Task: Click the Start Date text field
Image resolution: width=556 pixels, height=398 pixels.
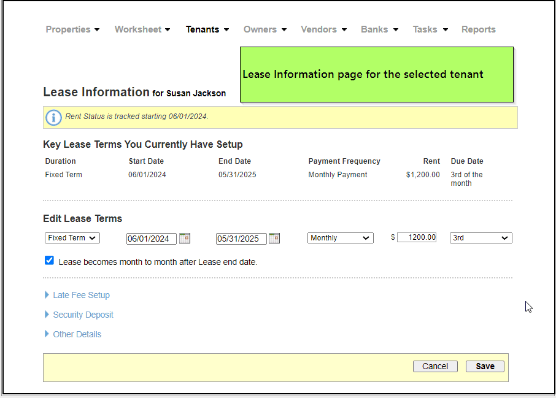Action: pyautogui.click(x=151, y=239)
